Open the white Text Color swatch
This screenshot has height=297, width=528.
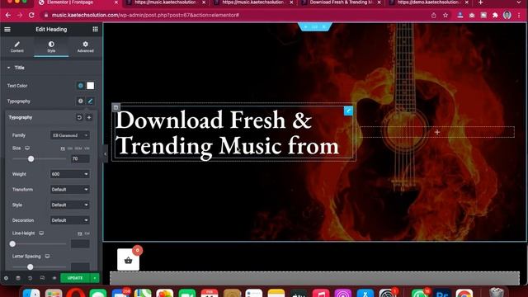point(90,86)
